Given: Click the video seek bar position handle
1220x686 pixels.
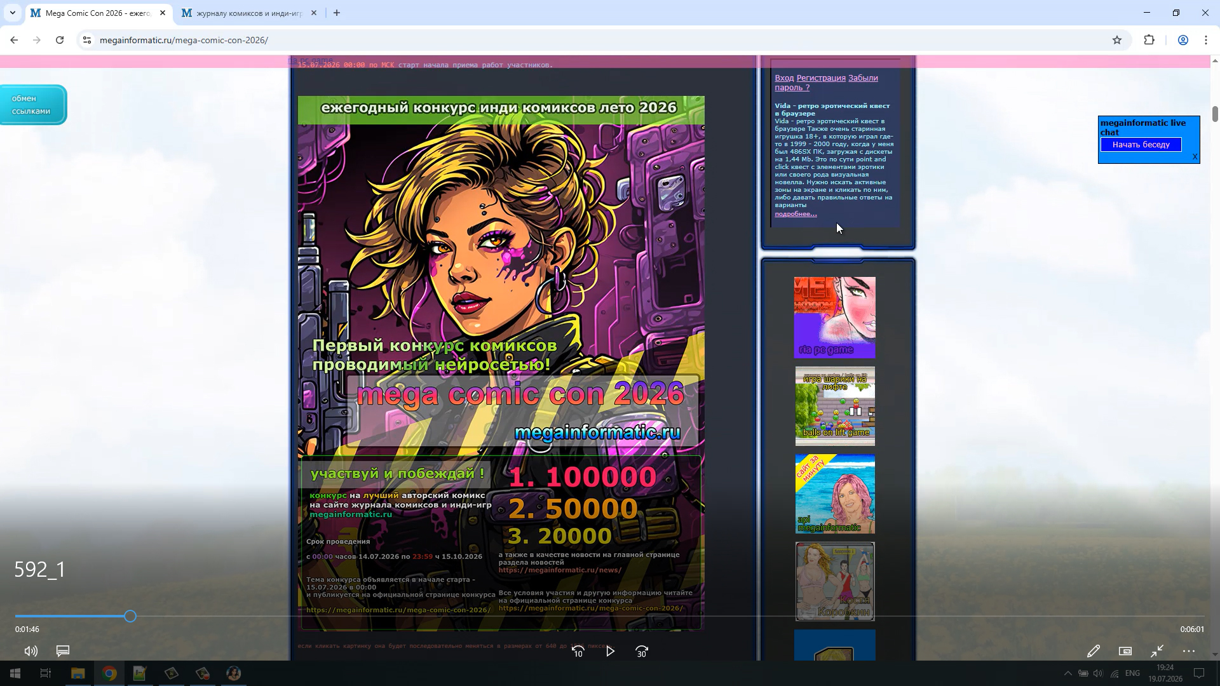Looking at the screenshot, I should click(x=130, y=616).
